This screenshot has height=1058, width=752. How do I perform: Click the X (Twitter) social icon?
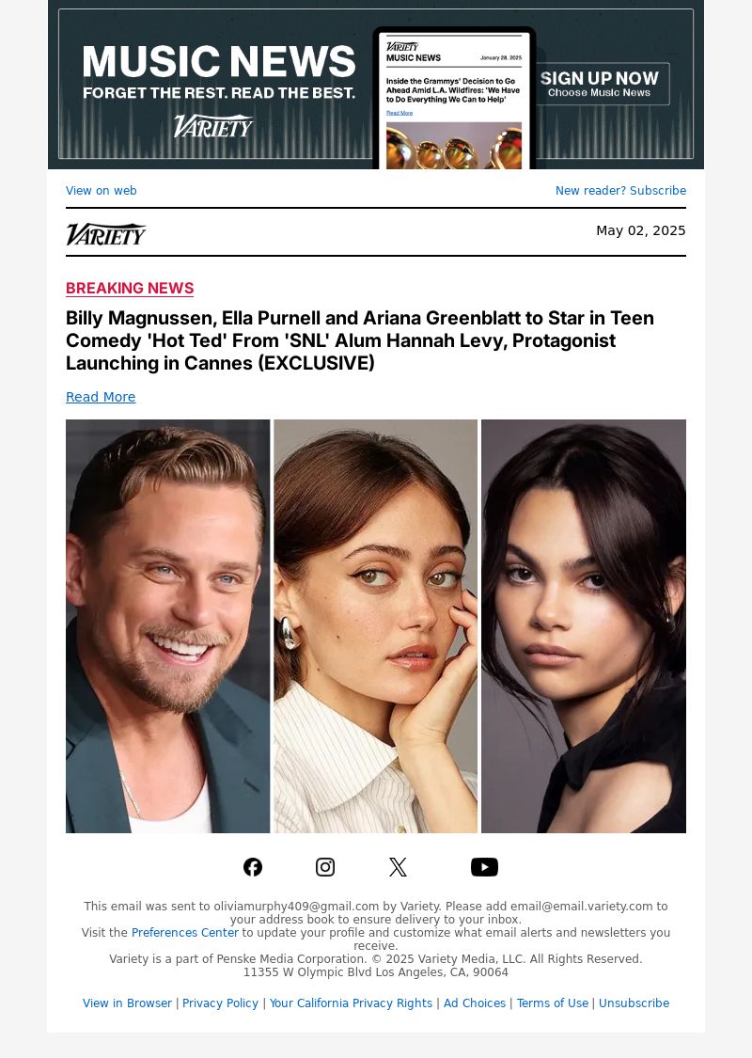pos(398,867)
